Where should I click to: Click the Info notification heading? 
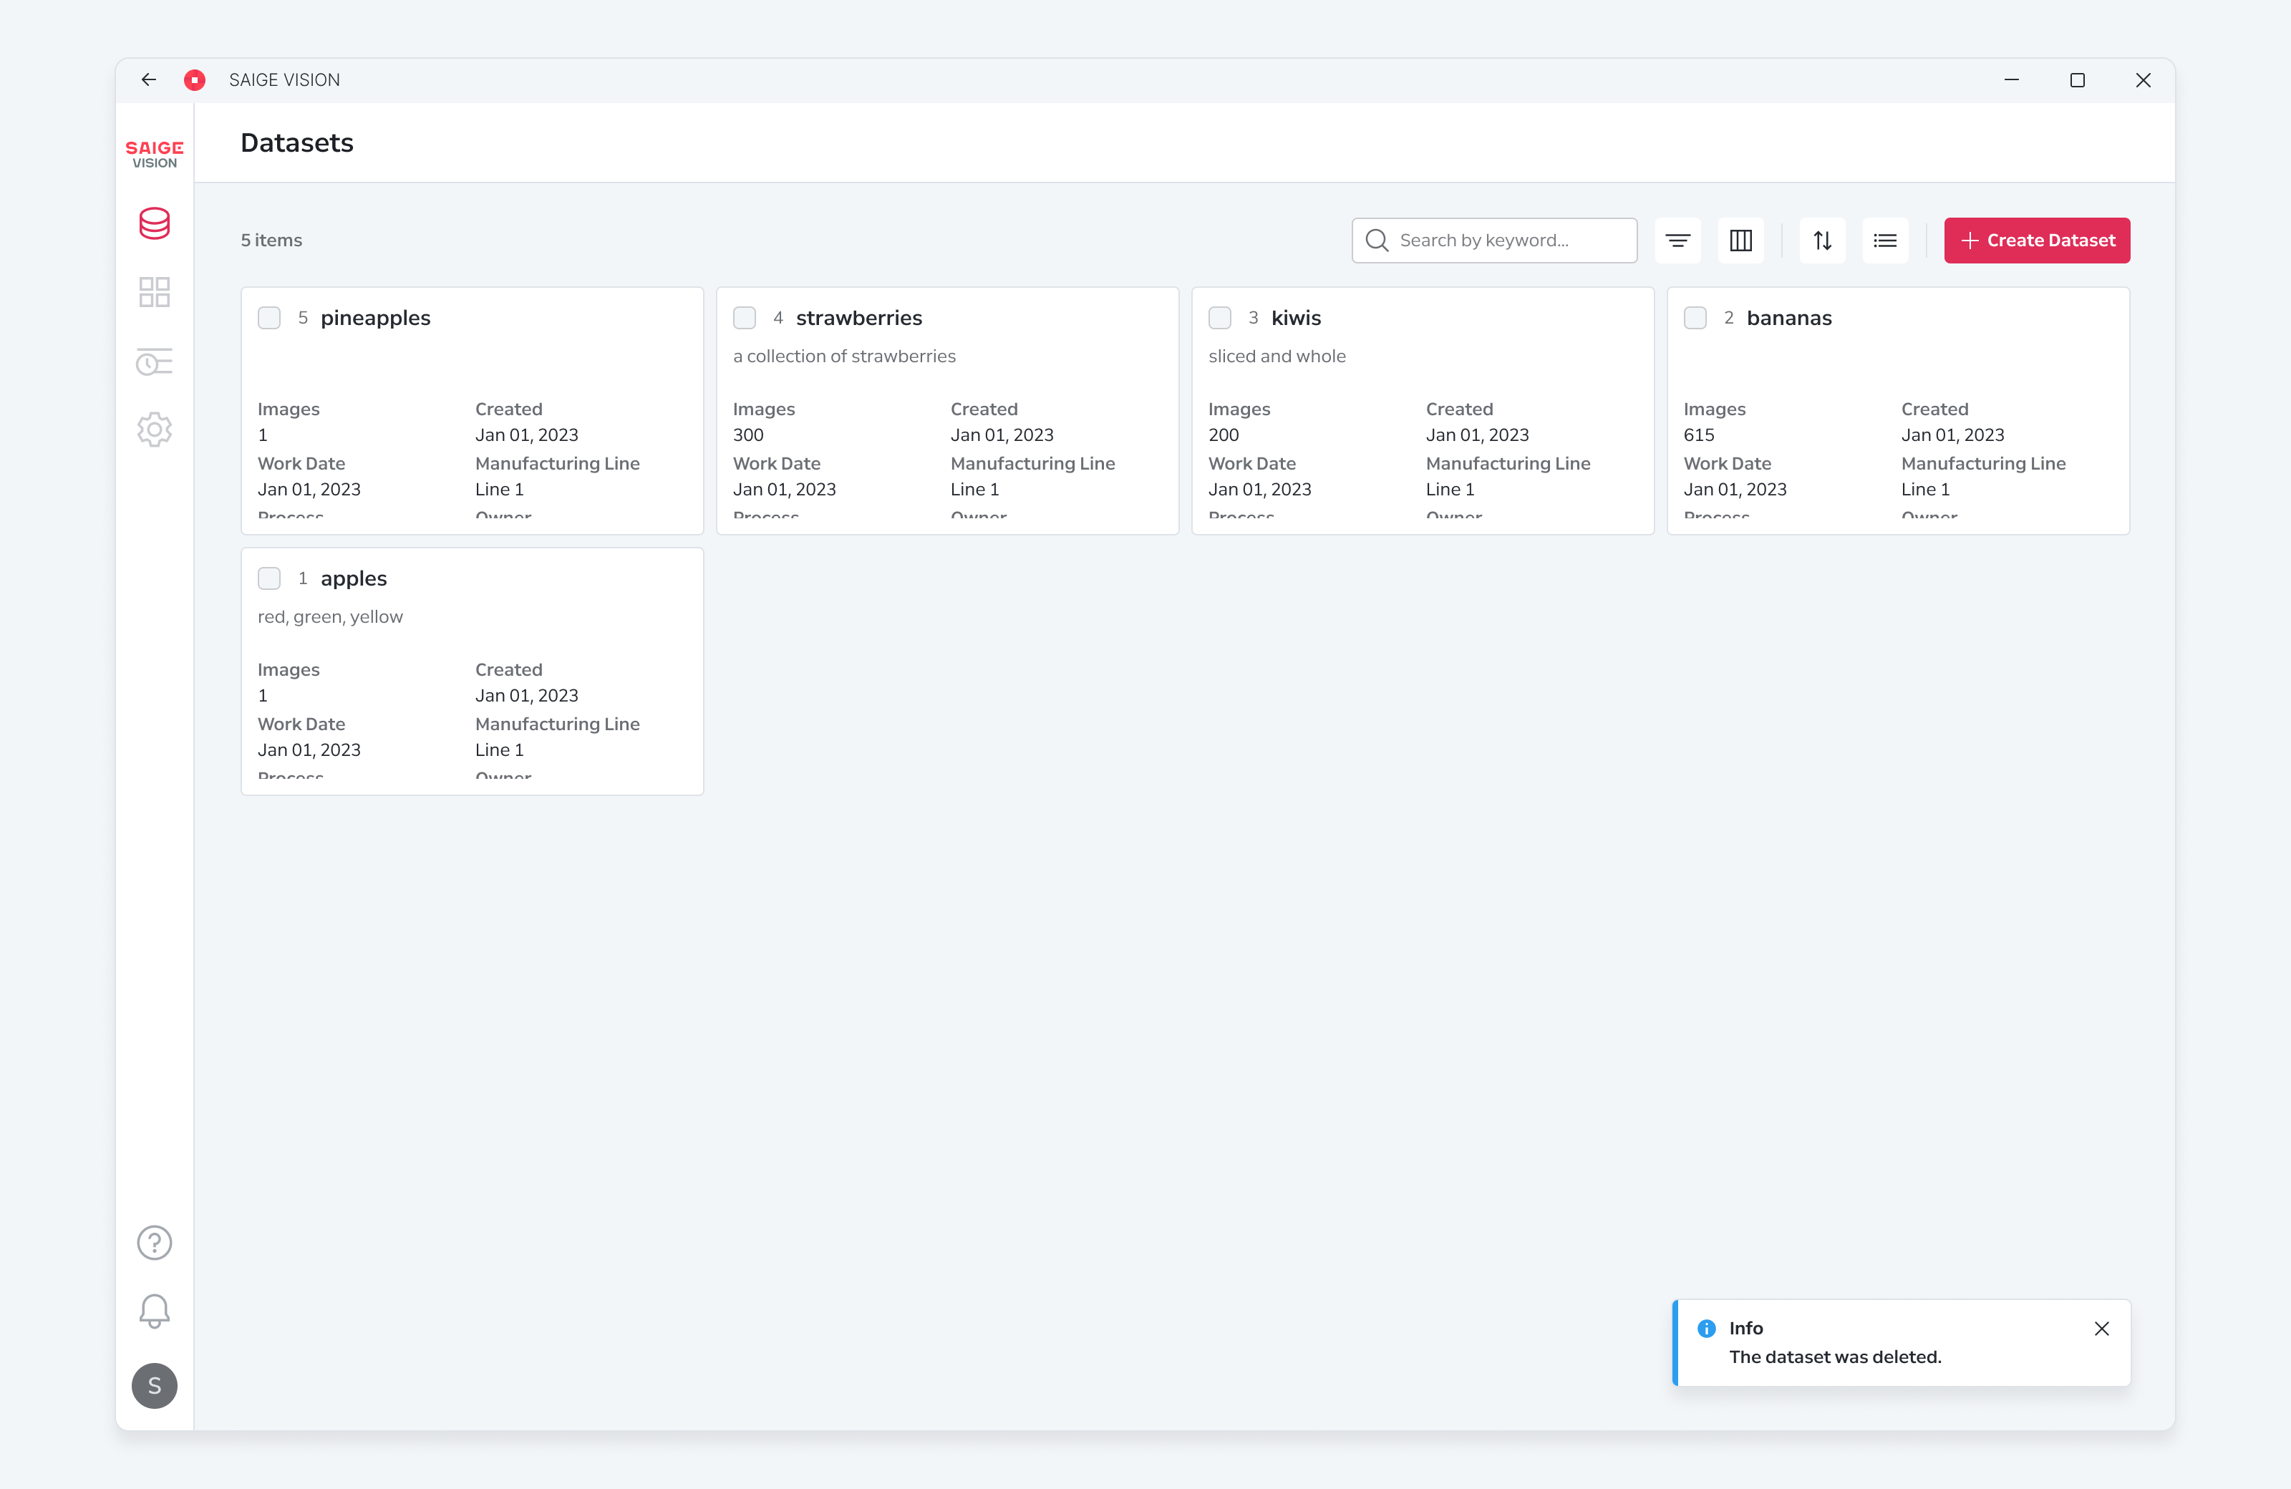click(x=1745, y=1328)
